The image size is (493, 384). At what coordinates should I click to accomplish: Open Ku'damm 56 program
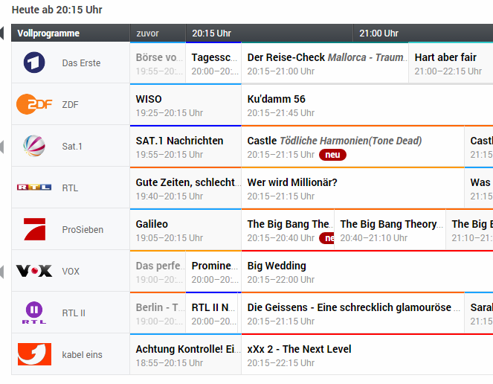click(x=367, y=105)
